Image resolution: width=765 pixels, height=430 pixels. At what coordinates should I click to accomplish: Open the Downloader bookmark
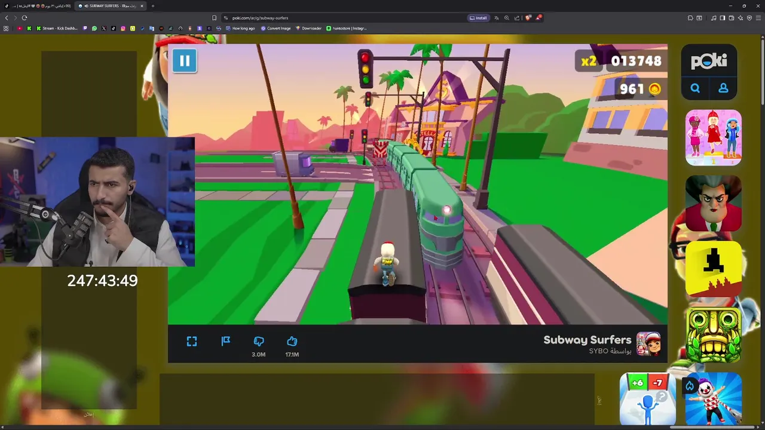pos(308,28)
